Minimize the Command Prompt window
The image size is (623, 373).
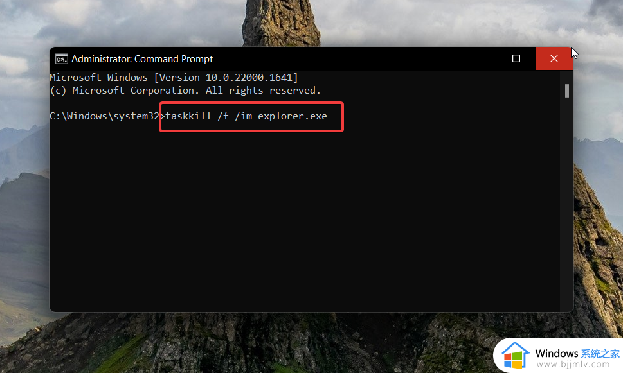pos(479,58)
